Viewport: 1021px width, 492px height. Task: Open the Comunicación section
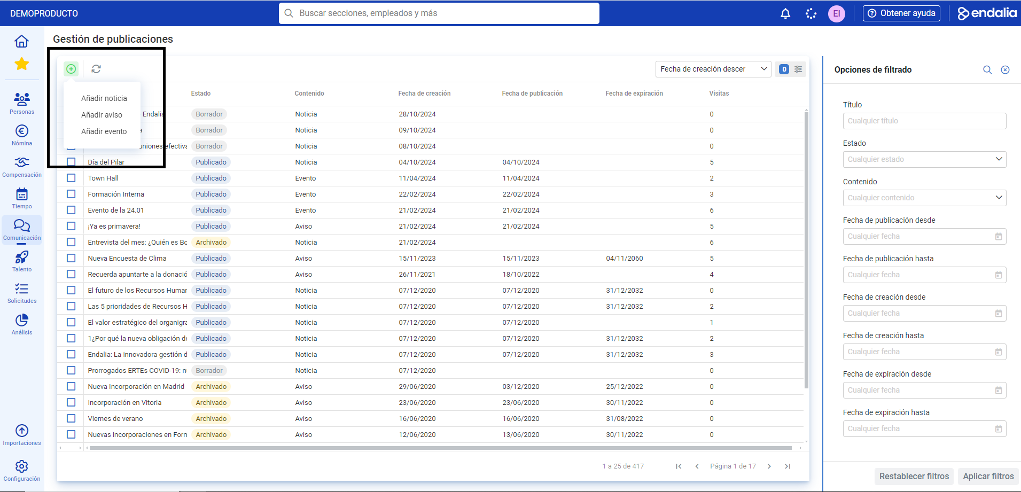tap(22, 230)
